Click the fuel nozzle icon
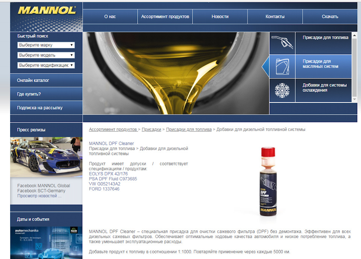This screenshot has width=361, height=259. tap(282, 43)
